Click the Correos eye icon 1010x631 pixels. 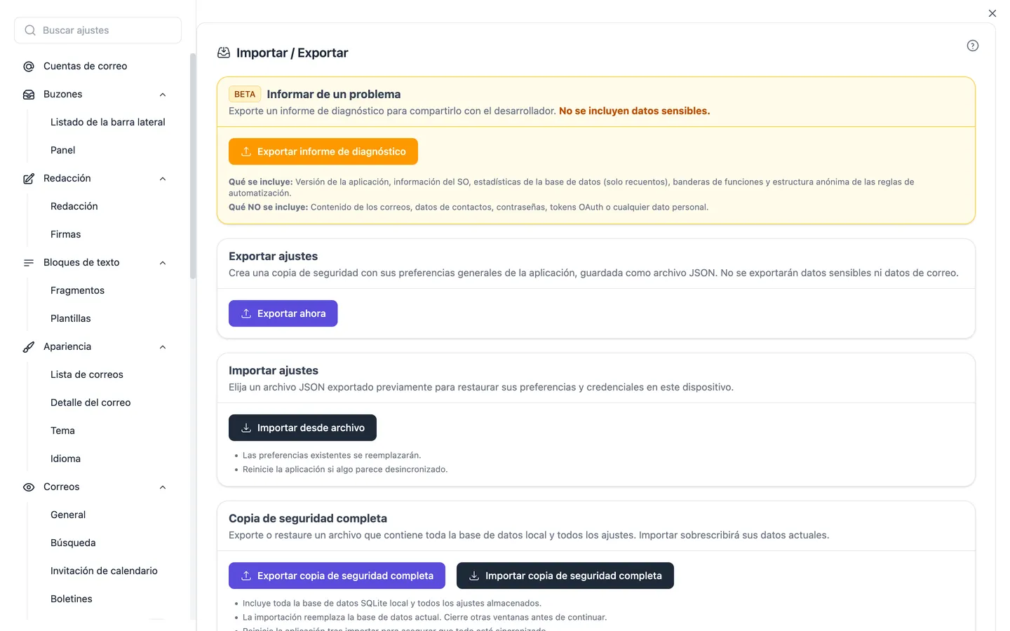tap(29, 487)
